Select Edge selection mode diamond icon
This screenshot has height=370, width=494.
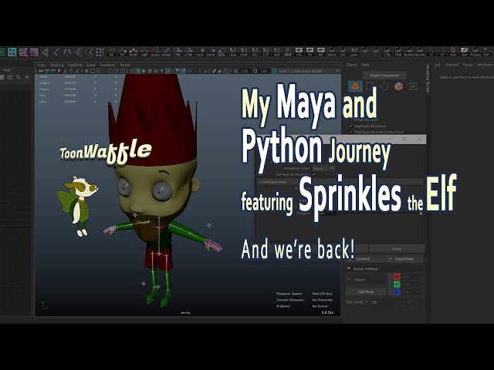(384, 86)
